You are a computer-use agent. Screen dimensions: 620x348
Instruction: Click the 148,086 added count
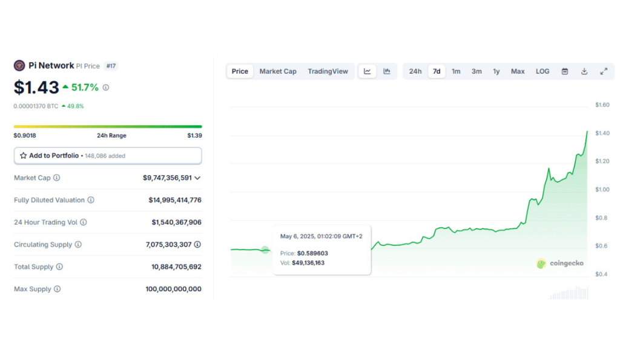click(105, 156)
